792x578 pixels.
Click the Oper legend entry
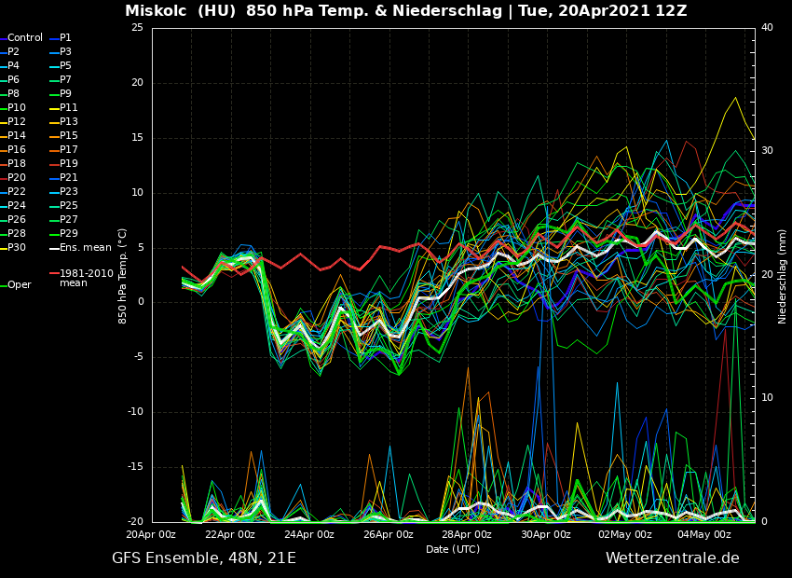[x=19, y=285]
